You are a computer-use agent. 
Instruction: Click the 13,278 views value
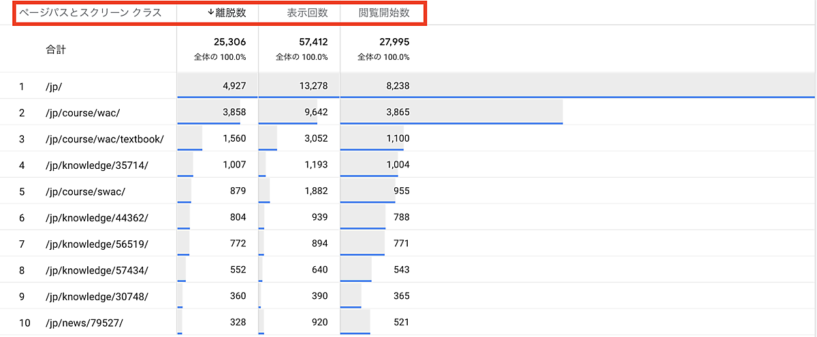coord(313,86)
